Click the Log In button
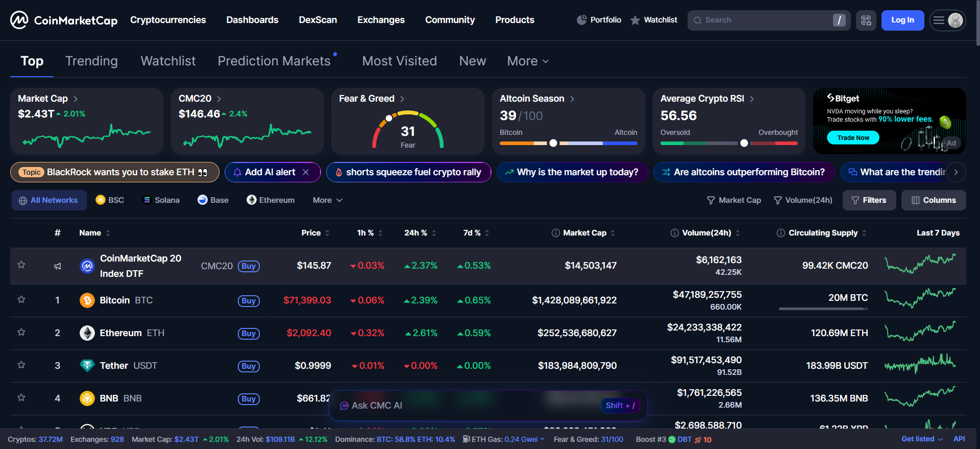 click(902, 20)
